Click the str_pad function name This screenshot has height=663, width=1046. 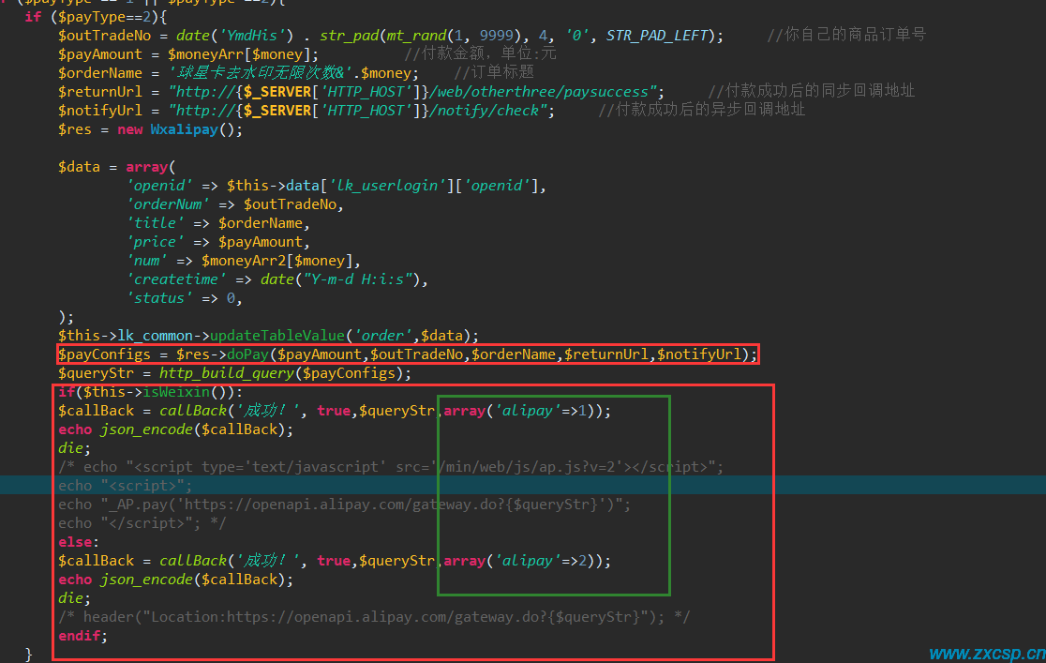click(349, 36)
